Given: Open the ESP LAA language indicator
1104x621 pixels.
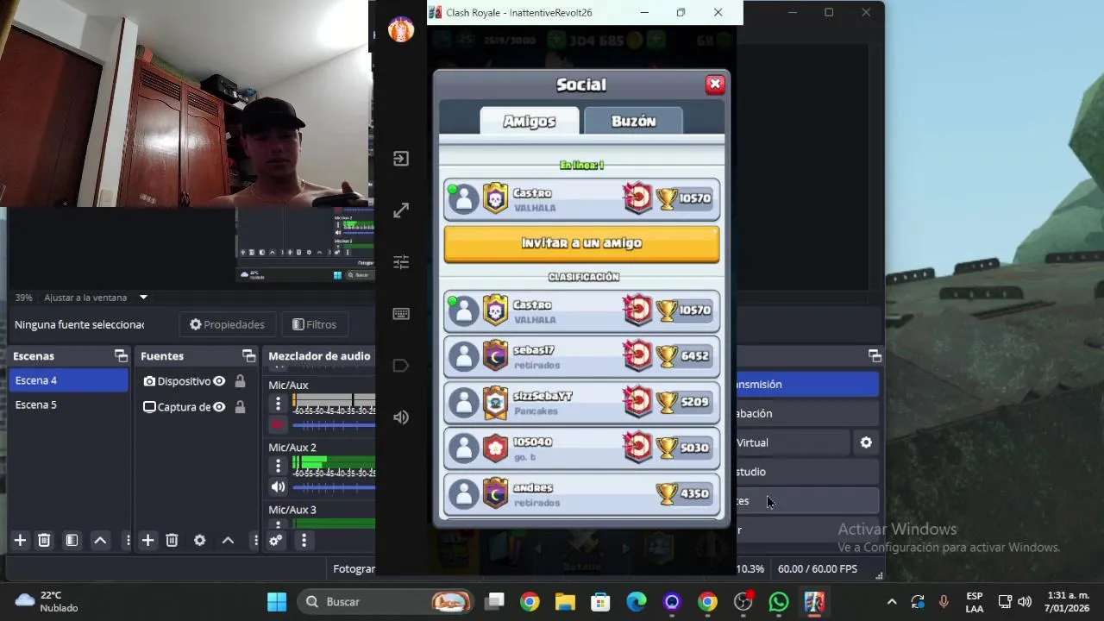Looking at the screenshot, I should pos(974,602).
